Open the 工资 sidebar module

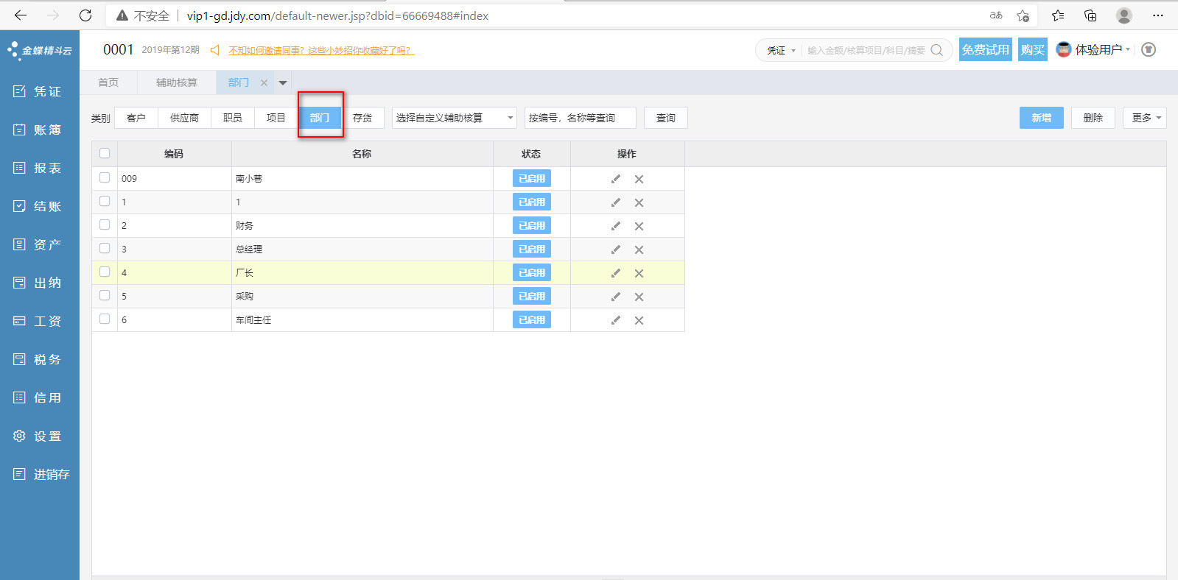[37, 321]
